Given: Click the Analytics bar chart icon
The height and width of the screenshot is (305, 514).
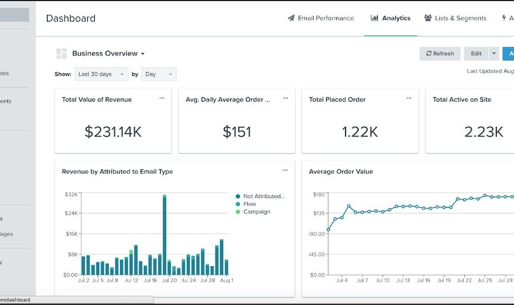Looking at the screenshot, I should 375,18.
